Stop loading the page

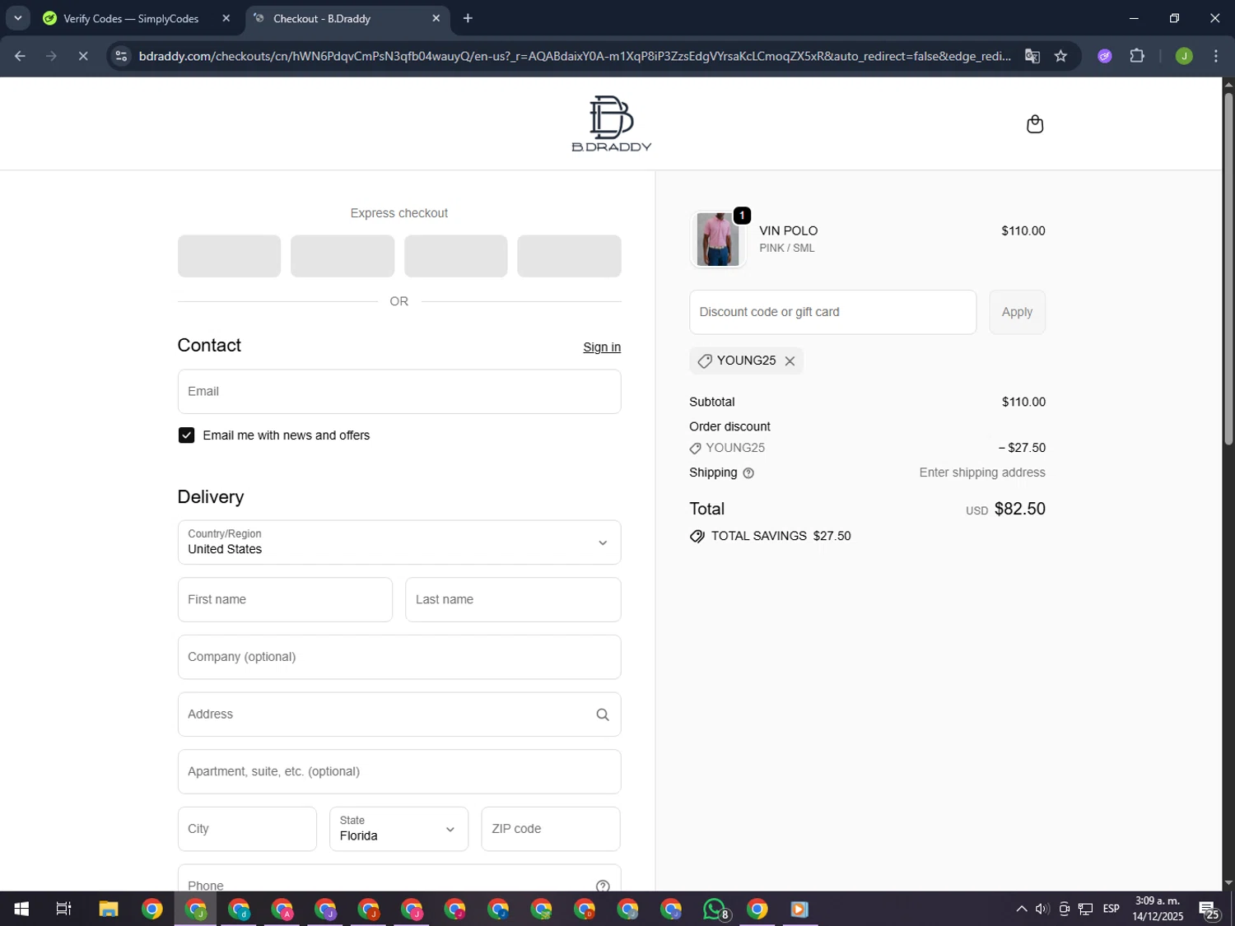(x=83, y=56)
